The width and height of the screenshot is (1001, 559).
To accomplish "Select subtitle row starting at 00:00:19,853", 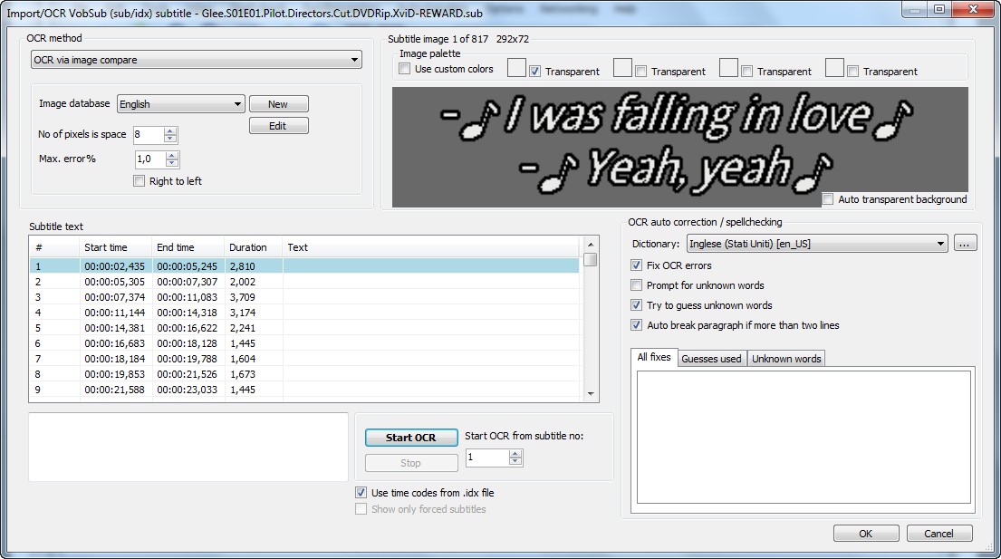I will pos(304,374).
